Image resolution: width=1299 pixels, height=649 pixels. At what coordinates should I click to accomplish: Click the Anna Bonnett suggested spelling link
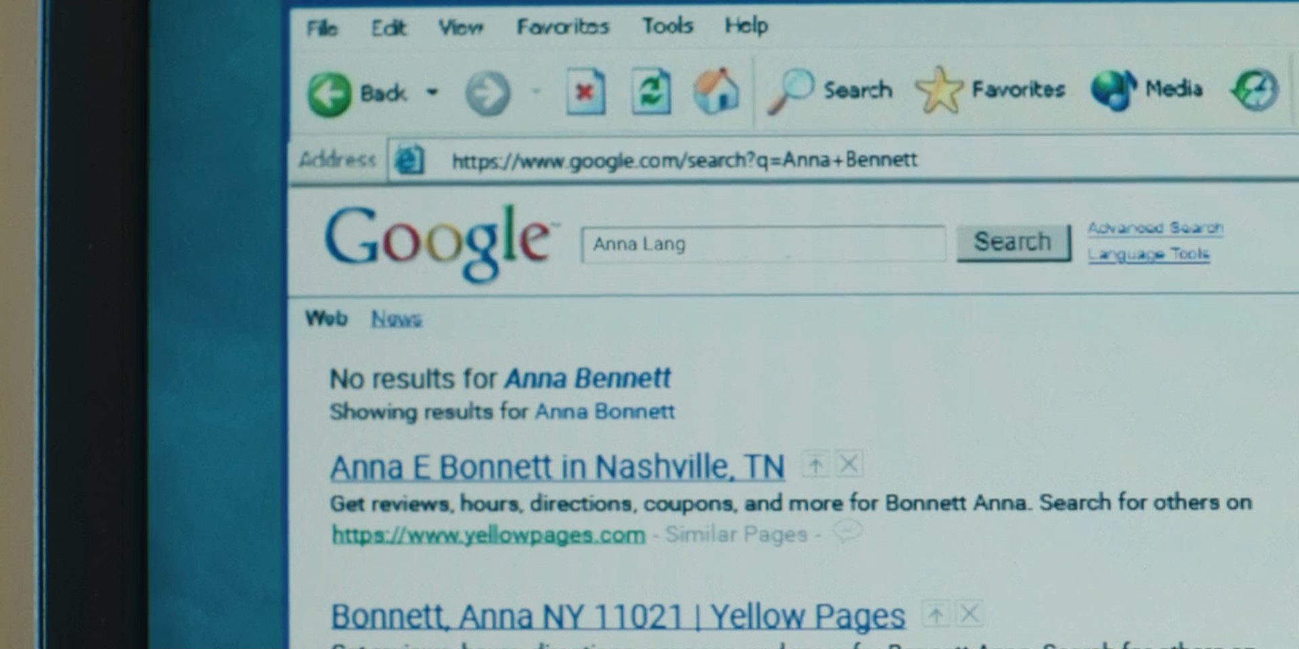[605, 411]
